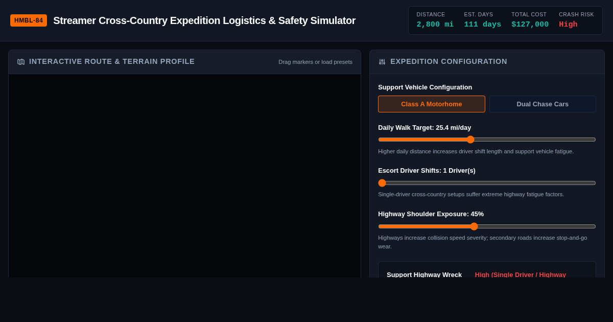The height and width of the screenshot is (322, 613).
Task: Click the High (Single Driver / Highway risk text
Action: (x=521, y=274)
